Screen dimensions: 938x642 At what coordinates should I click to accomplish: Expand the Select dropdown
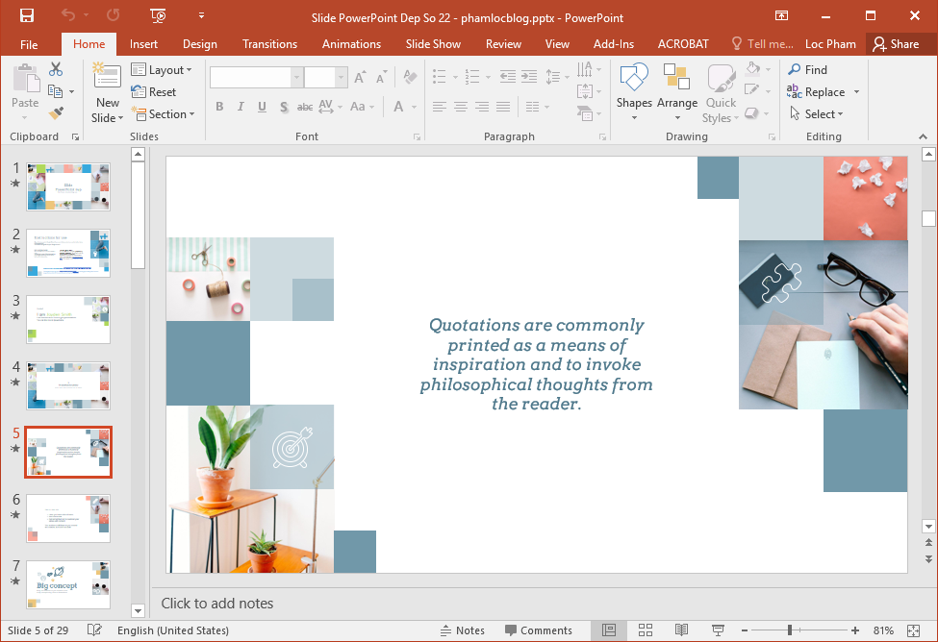coord(816,113)
